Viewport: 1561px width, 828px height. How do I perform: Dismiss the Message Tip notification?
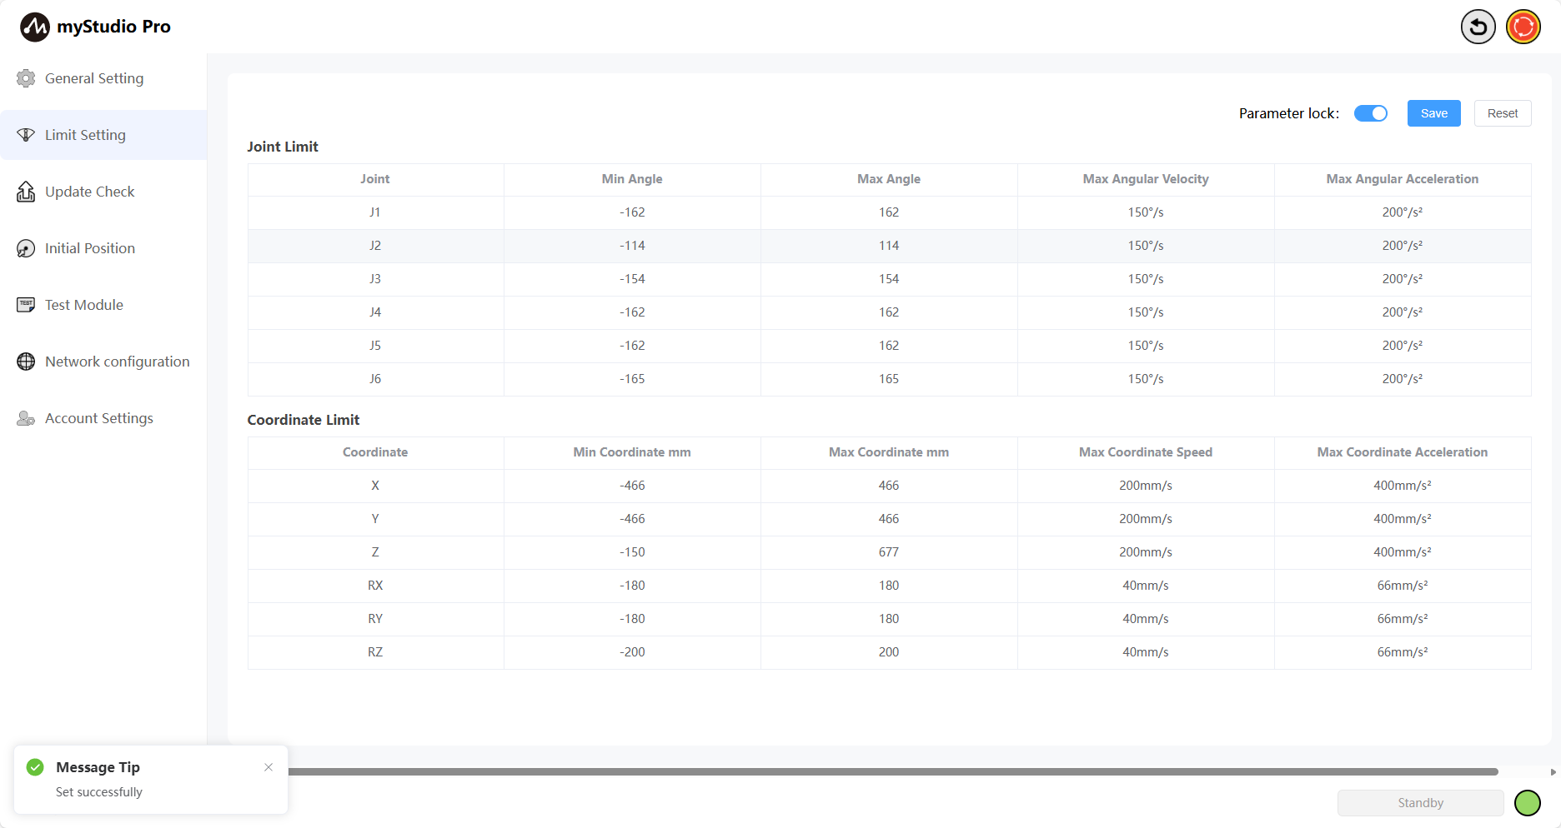[x=269, y=767]
